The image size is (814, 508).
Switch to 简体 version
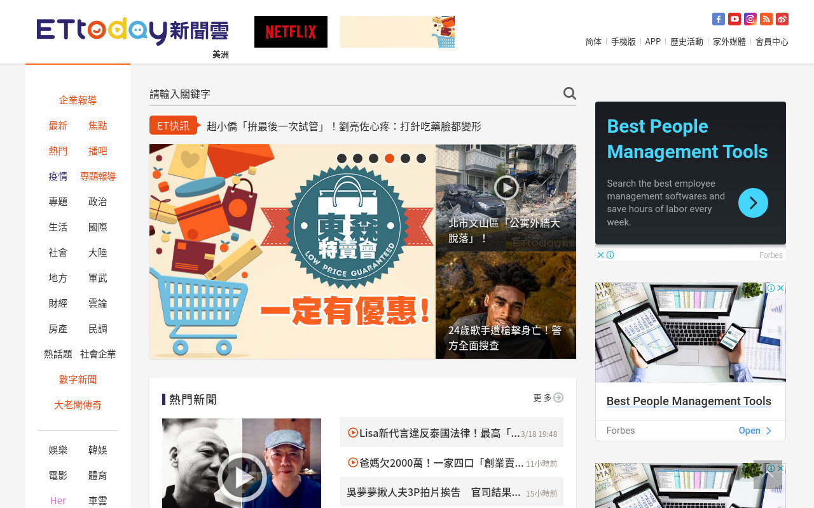pos(593,42)
